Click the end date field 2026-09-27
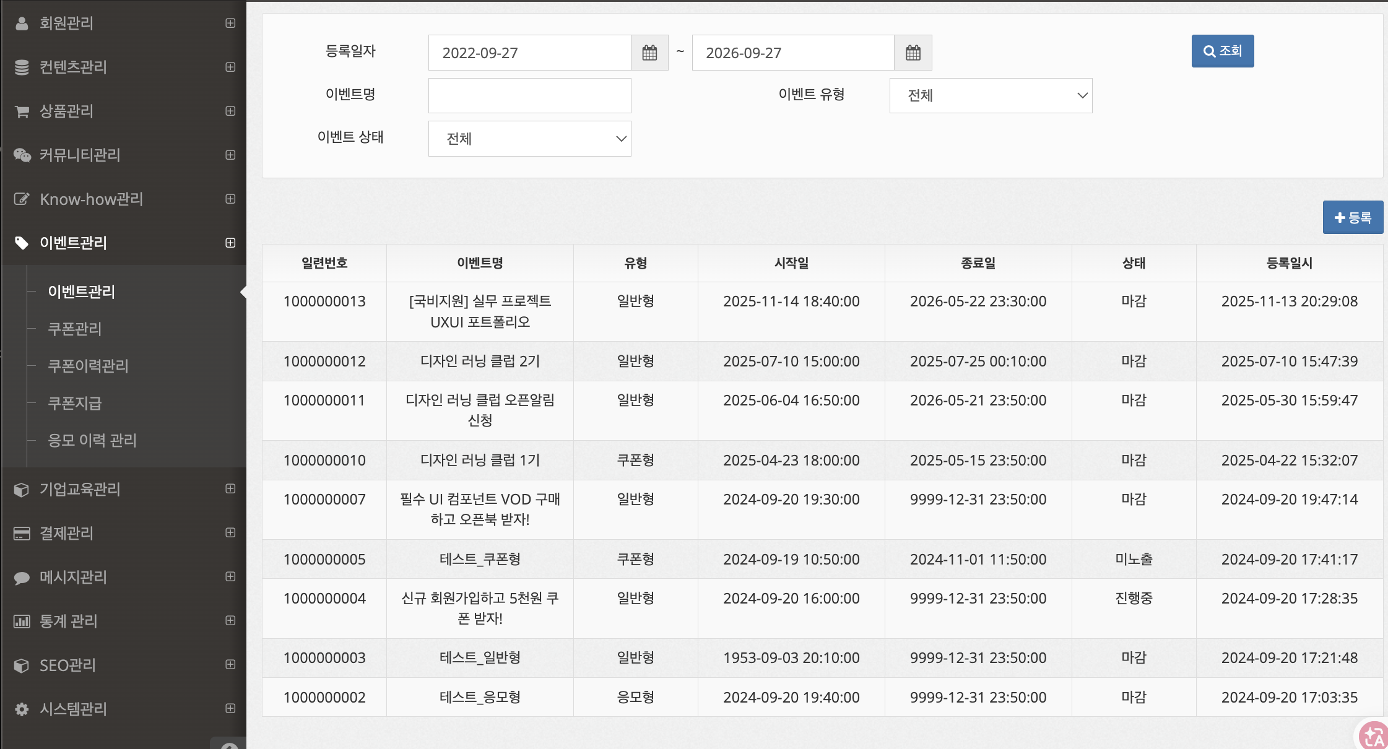Image resolution: width=1388 pixels, height=749 pixels. (793, 53)
